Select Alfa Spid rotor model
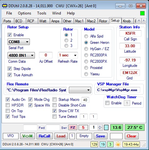This screenshot has height=150, width=149. pos(86,36)
